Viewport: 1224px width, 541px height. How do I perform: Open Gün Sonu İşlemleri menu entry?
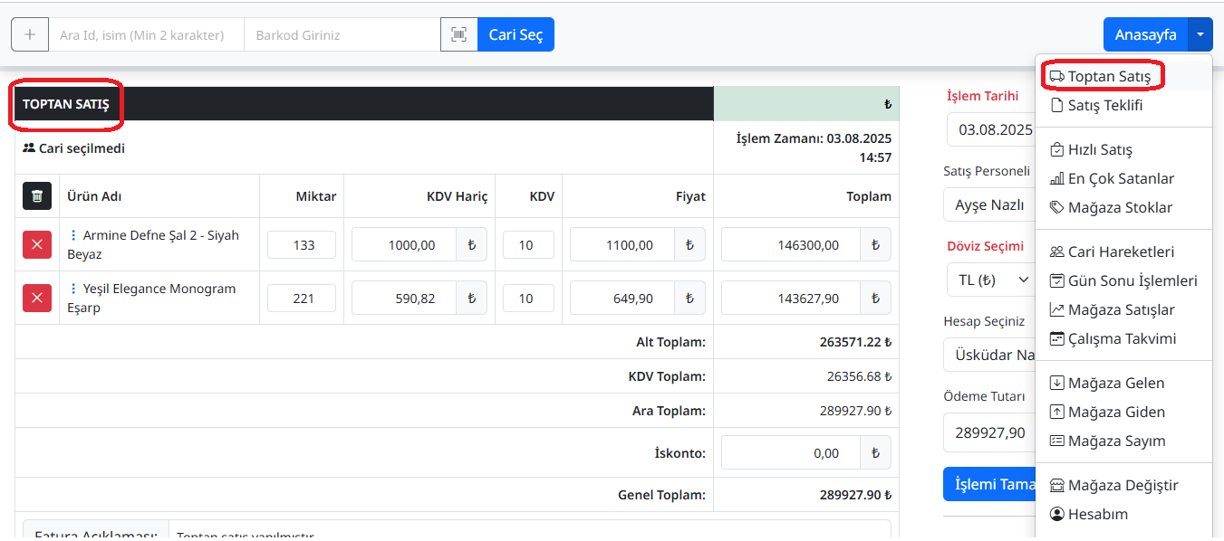pyautogui.click(x=1132, y=280)
